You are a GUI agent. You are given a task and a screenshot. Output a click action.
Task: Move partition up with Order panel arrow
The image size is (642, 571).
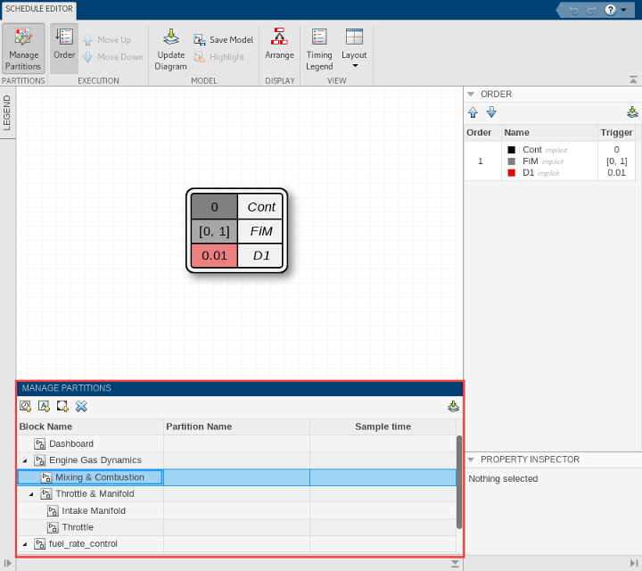tap(473, 112)
